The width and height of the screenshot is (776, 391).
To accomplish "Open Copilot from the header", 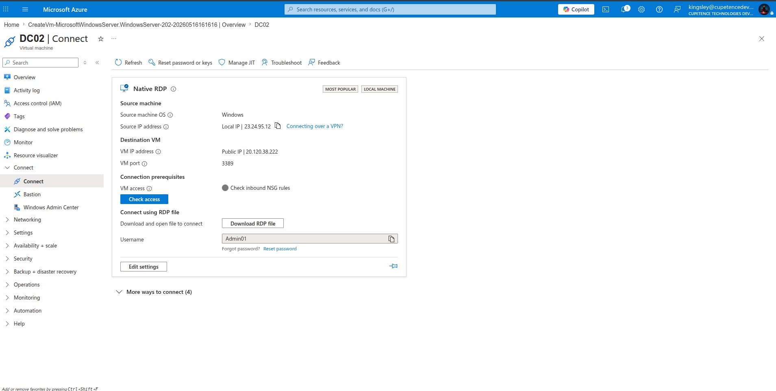I will click(576, 9).
